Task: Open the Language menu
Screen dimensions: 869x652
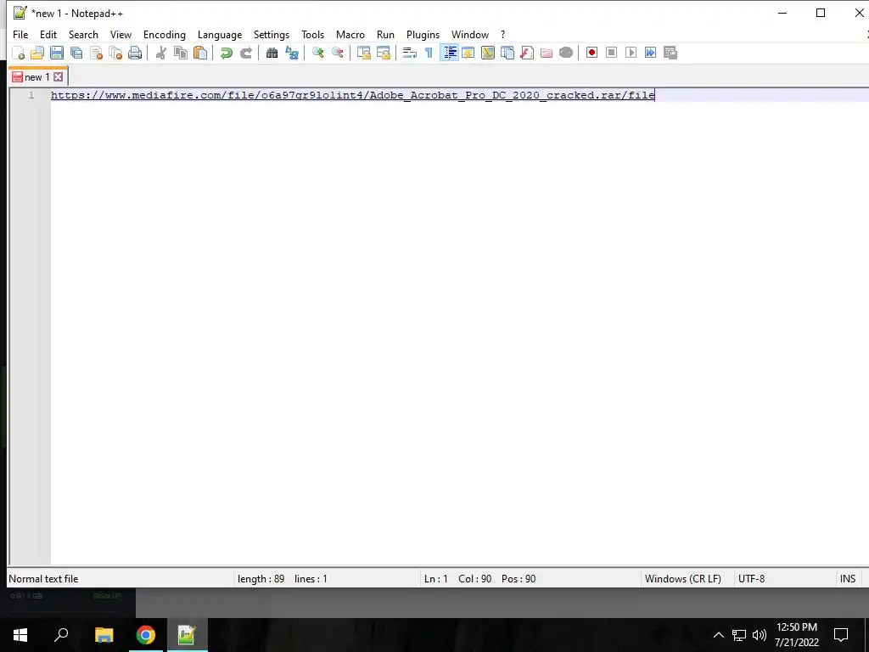Action: (x=220, y=34)
